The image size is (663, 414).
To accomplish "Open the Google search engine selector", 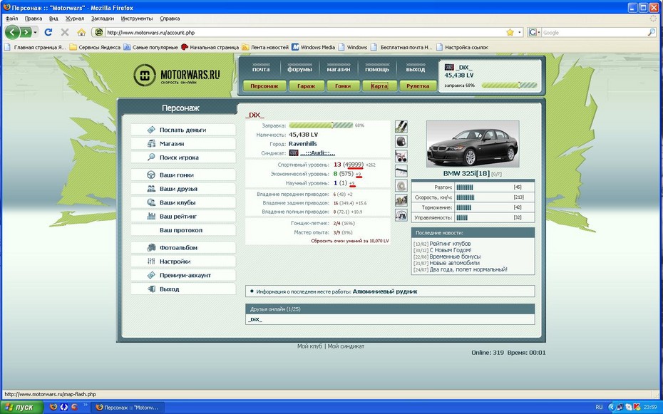I will 534,32.
